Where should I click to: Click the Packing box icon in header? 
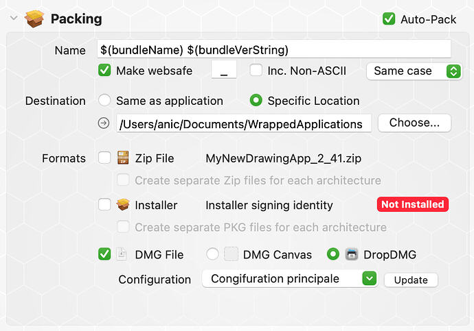34,19
